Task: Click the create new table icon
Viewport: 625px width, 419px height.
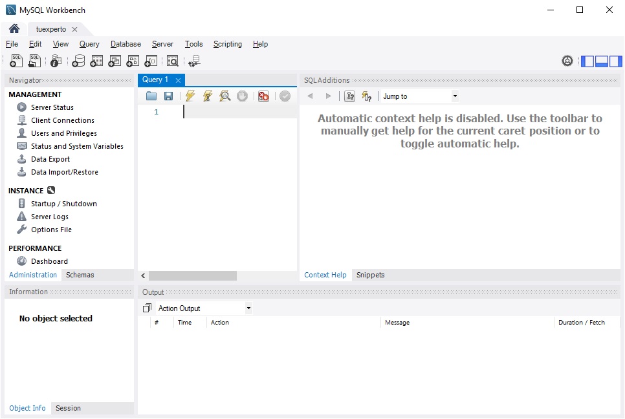Action: [96, 61]
